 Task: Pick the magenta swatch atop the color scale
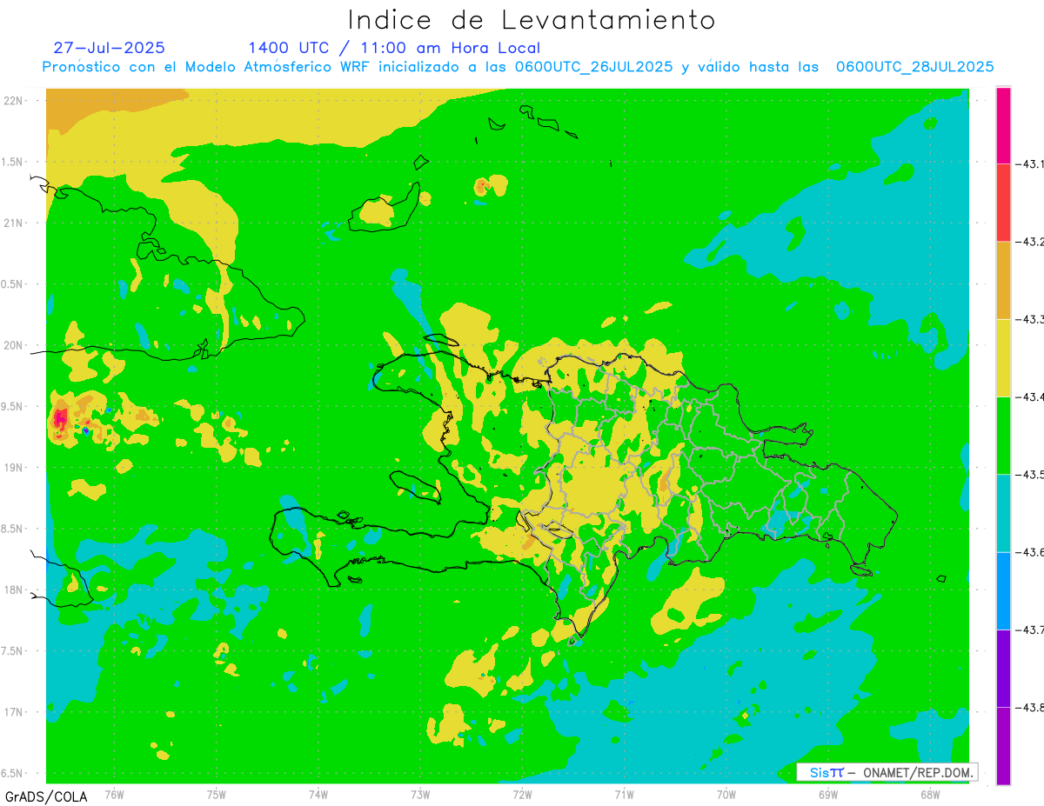pos(1003,125)
